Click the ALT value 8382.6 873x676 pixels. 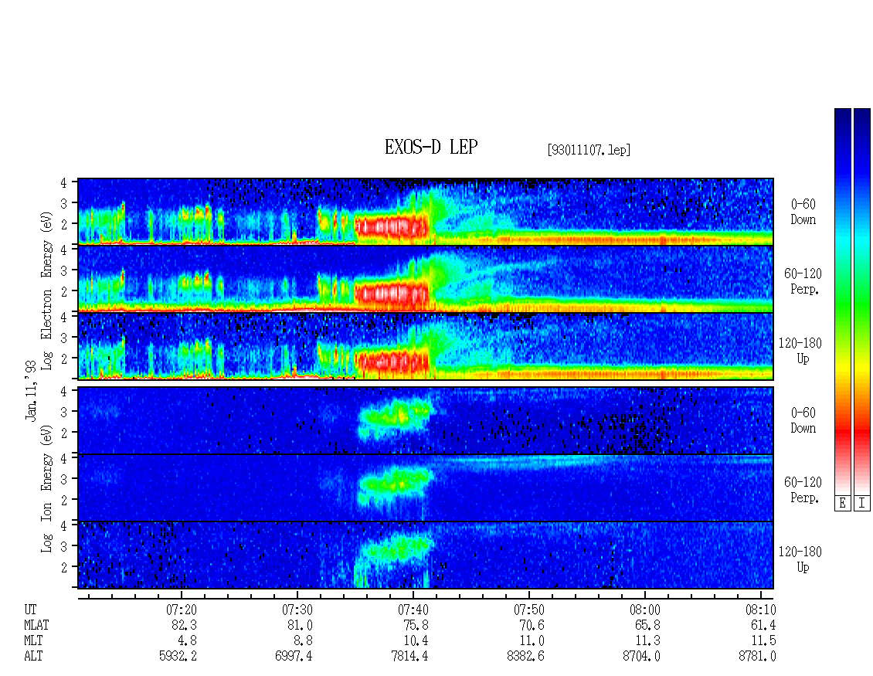[x=525, y=657]
